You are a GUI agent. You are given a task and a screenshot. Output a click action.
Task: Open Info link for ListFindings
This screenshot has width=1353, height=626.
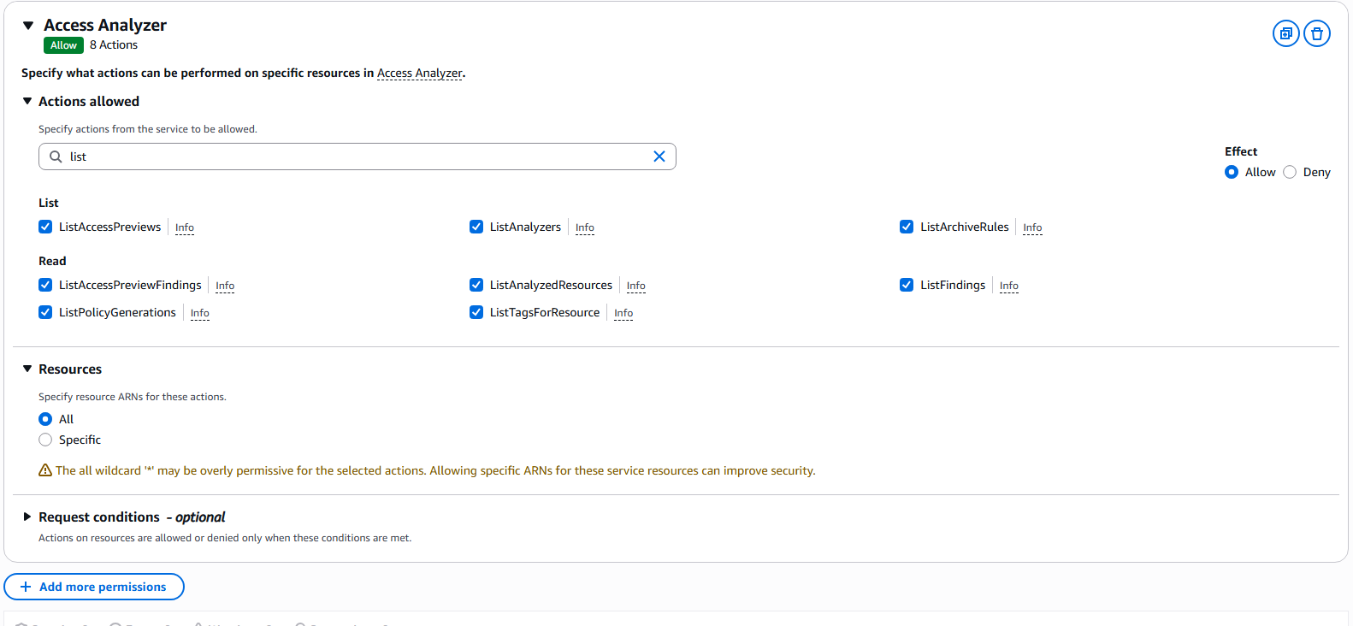click(1009, 286)
